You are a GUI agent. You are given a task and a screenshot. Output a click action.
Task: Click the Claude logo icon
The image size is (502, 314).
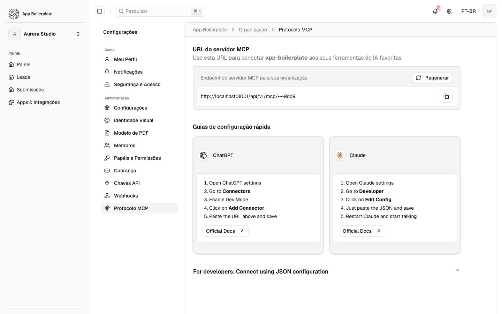click(x=340, y=155)
